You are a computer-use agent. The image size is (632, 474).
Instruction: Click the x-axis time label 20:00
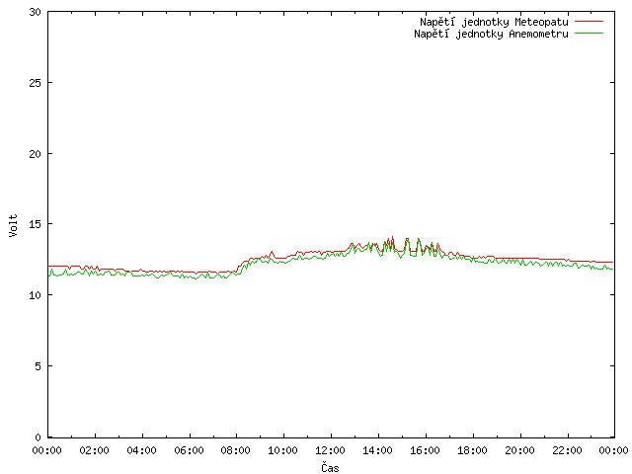tap(519, 450)
